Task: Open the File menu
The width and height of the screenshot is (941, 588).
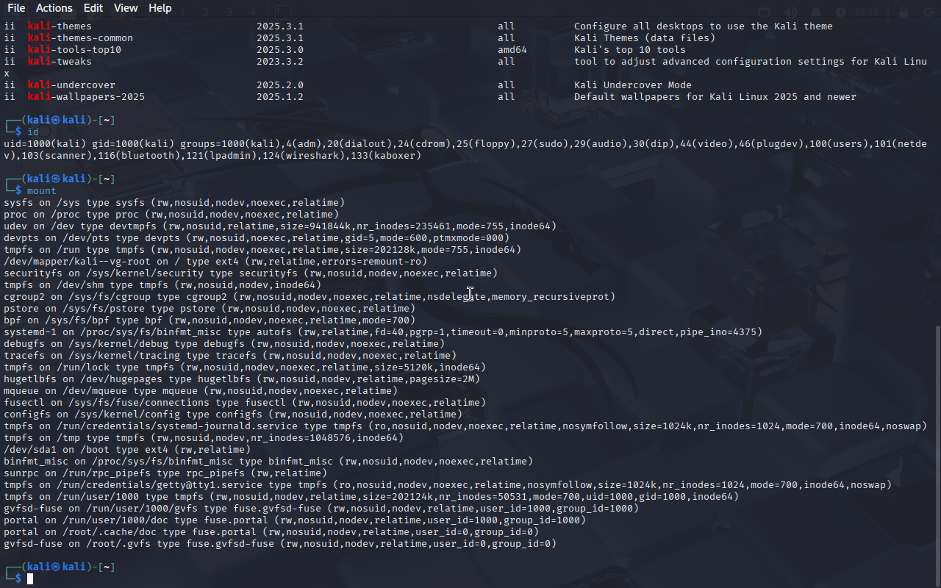Action: (x=16, y=8)
